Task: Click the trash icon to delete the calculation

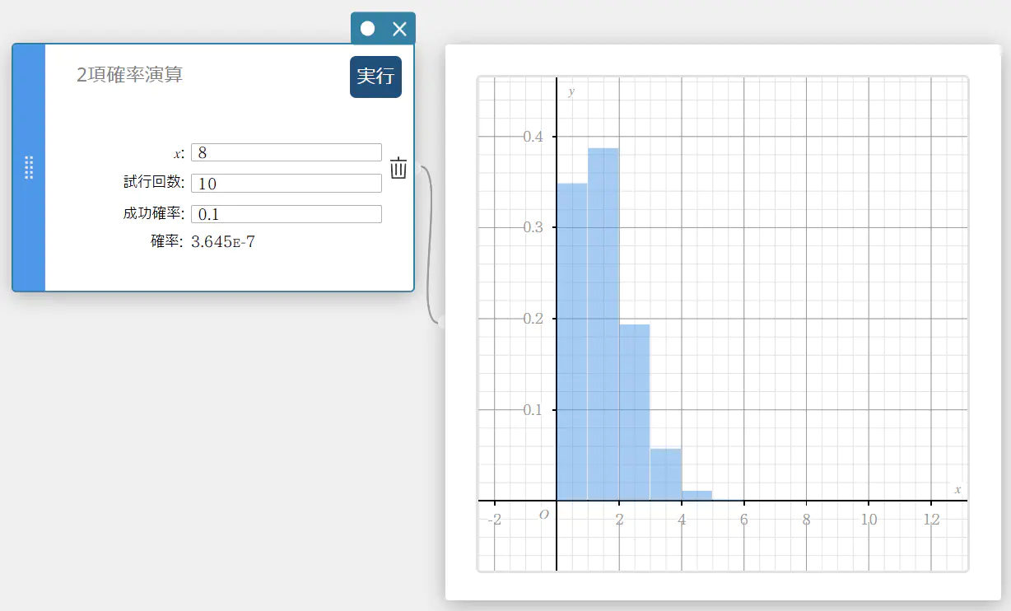Action: pos(398,168)
